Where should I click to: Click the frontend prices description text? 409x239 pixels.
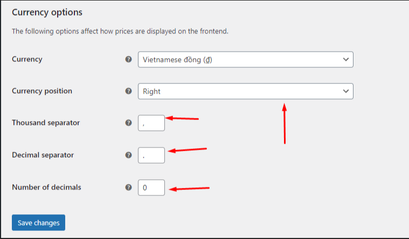tap(120, 31)
